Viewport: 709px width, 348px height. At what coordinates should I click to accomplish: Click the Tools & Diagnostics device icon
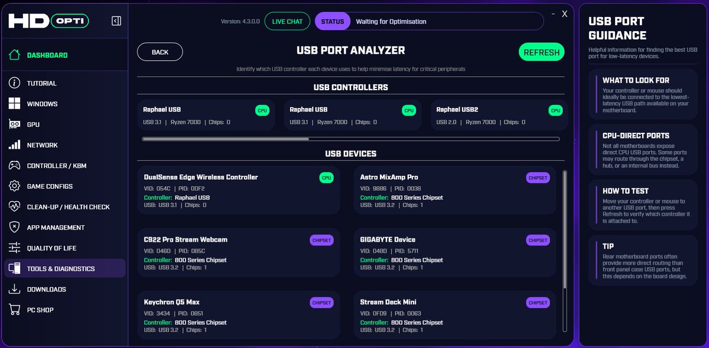[15, 269]
